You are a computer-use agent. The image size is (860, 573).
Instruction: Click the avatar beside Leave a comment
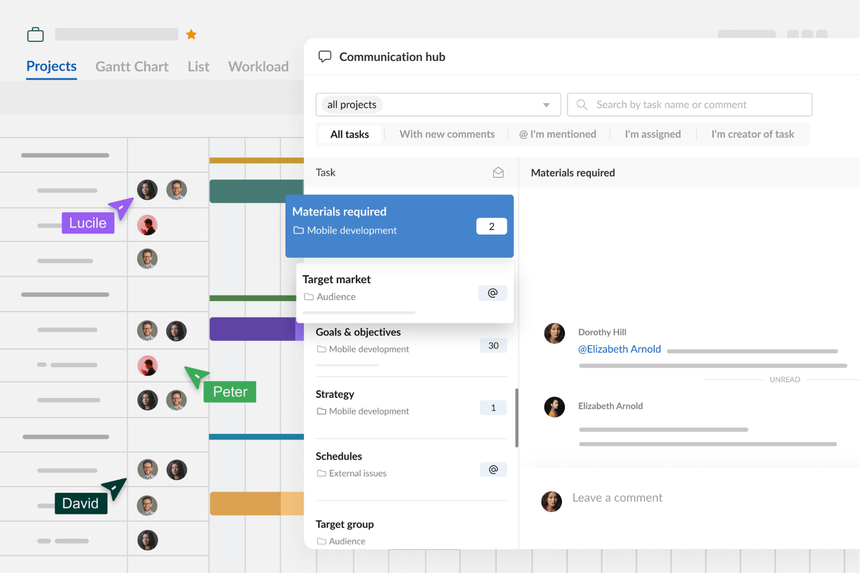tap(551, 501)
